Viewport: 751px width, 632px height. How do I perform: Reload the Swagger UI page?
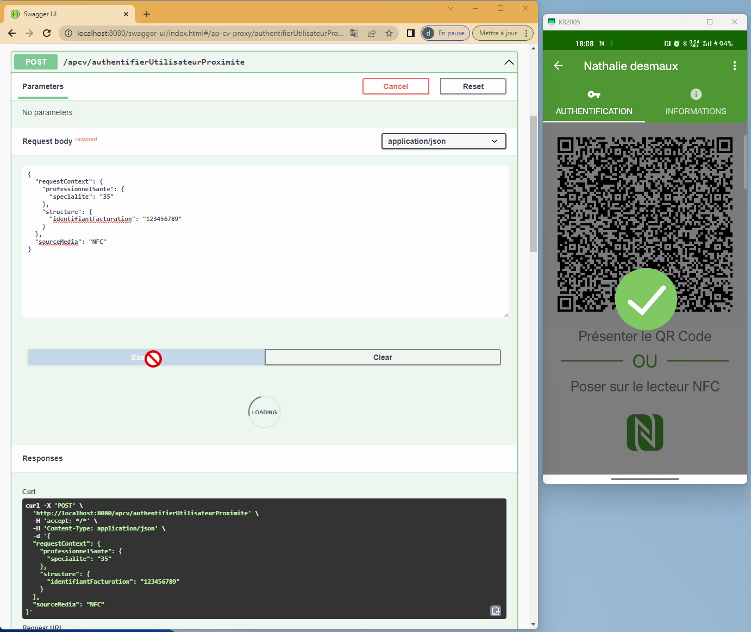pos(47,33)
